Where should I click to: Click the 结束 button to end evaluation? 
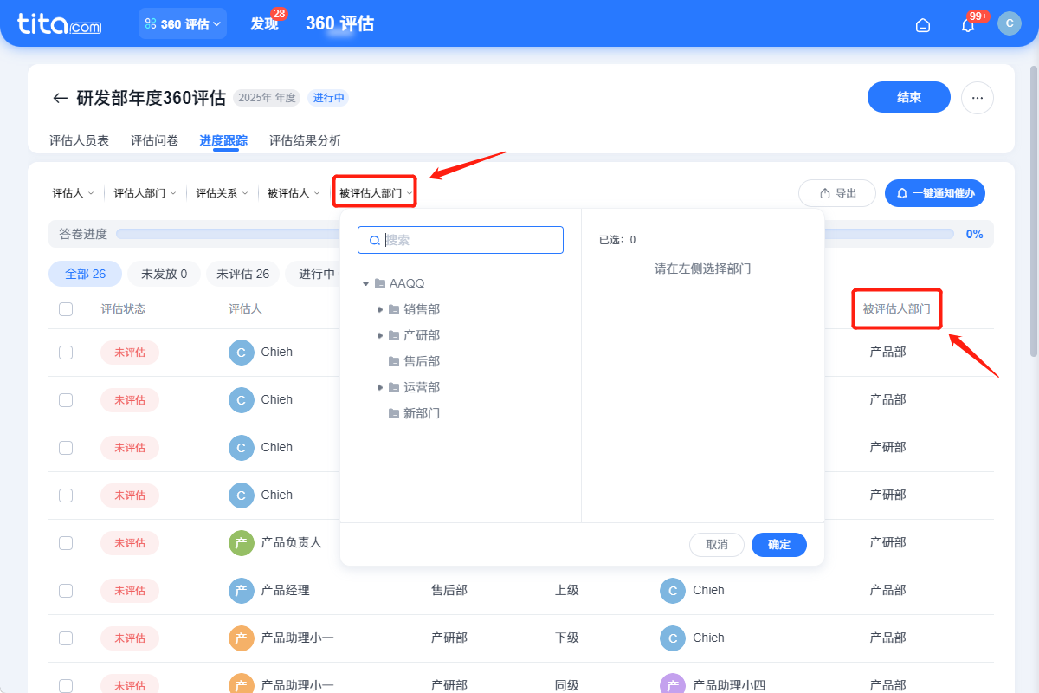tap(908, 97)
